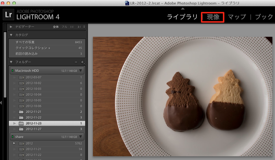Screen dimensions: 275x160
Task: Expand the 2012-11-23 folder triangle
Action: click(14, 123)
